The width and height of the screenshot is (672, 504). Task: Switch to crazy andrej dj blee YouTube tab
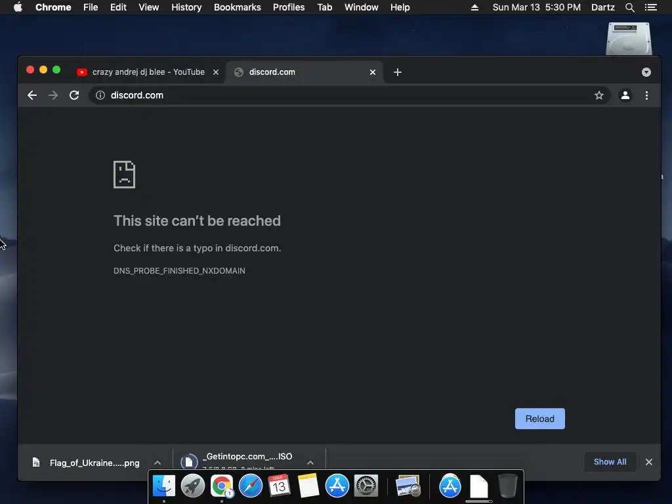tap(148, 72)
